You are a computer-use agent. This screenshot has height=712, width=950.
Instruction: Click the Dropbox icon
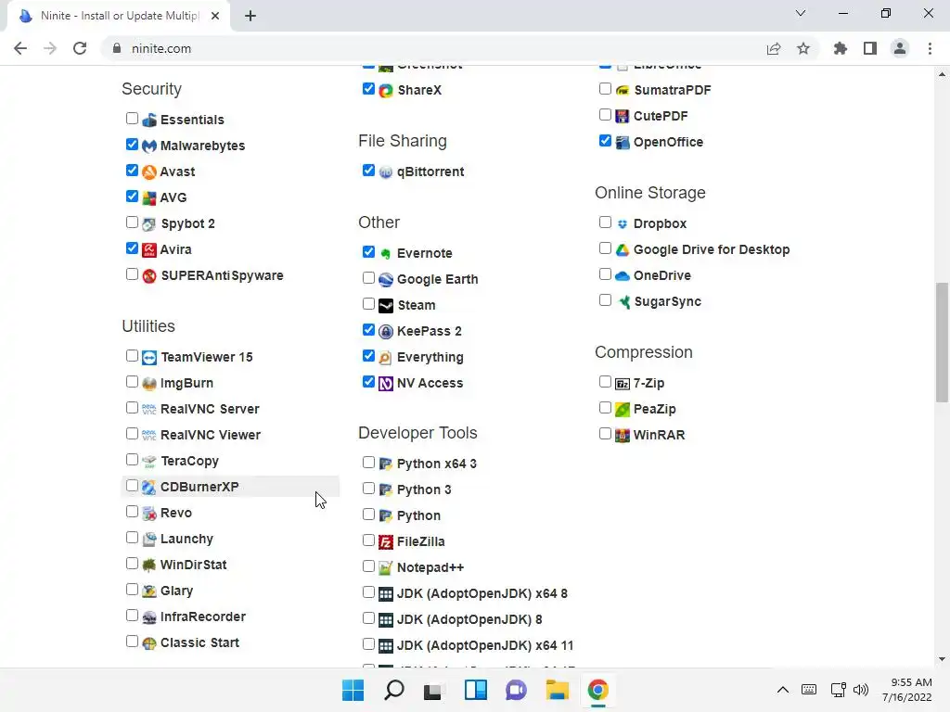[623, 224]
